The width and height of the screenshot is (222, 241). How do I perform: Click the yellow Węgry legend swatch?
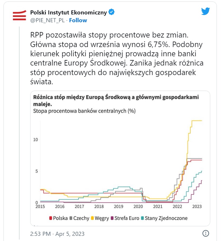coord(92,218)
